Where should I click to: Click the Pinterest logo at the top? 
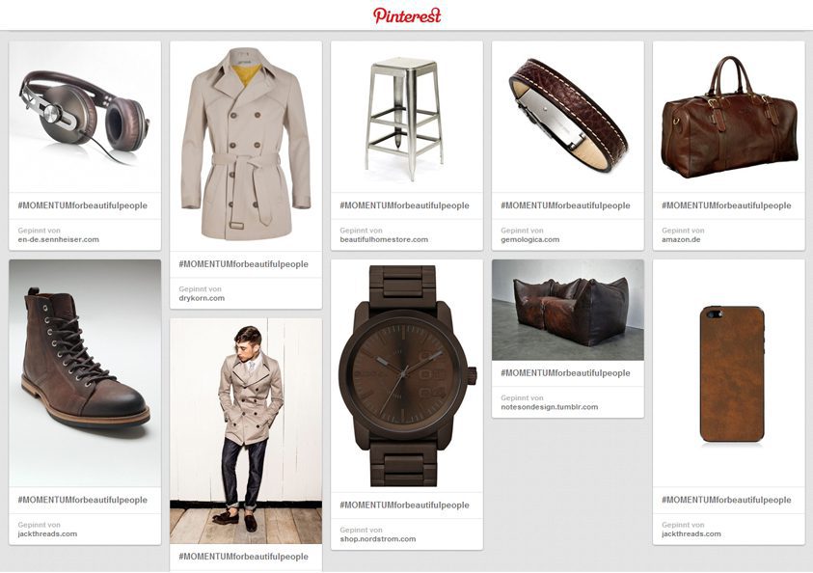click(407, 15)
